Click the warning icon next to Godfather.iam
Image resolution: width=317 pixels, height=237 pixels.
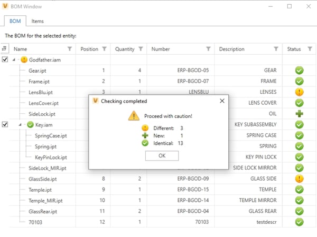pyautogui.click(x=24, y=60)
